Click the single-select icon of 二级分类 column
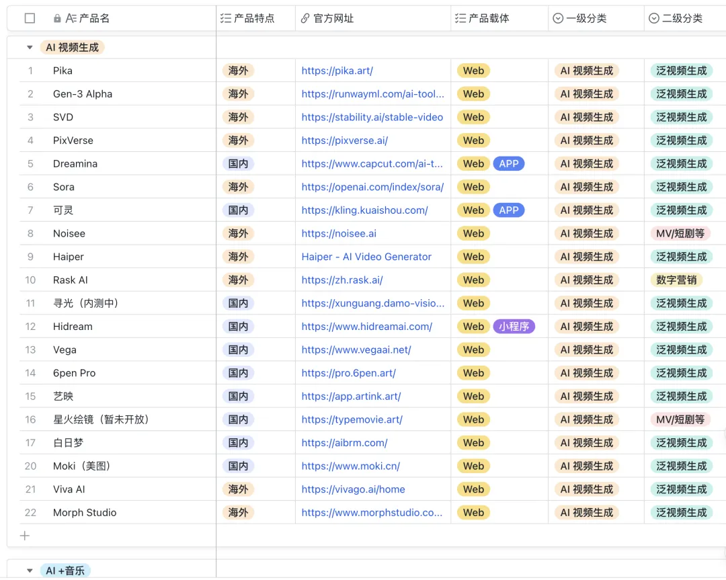Viewport: 726px width, 580px height. [x=654, y=18]
